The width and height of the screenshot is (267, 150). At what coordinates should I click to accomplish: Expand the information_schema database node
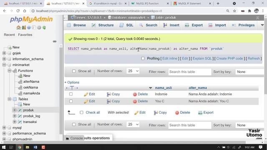pyautogui.click(x=4, y=59)
